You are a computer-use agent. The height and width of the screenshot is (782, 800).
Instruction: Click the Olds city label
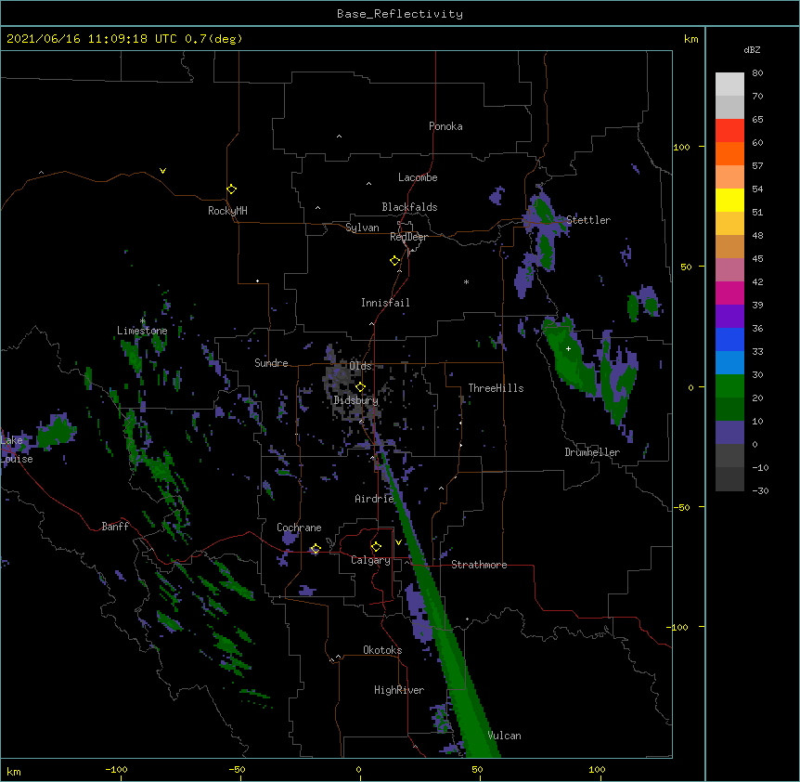[x=360, y=366]
